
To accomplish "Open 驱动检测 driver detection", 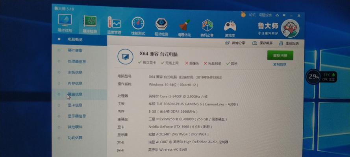I will pos(161,26).
